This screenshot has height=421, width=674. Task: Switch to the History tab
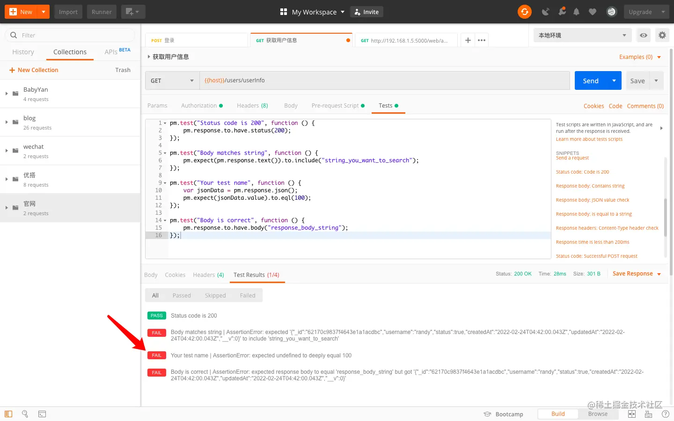[x=23, y=52]
